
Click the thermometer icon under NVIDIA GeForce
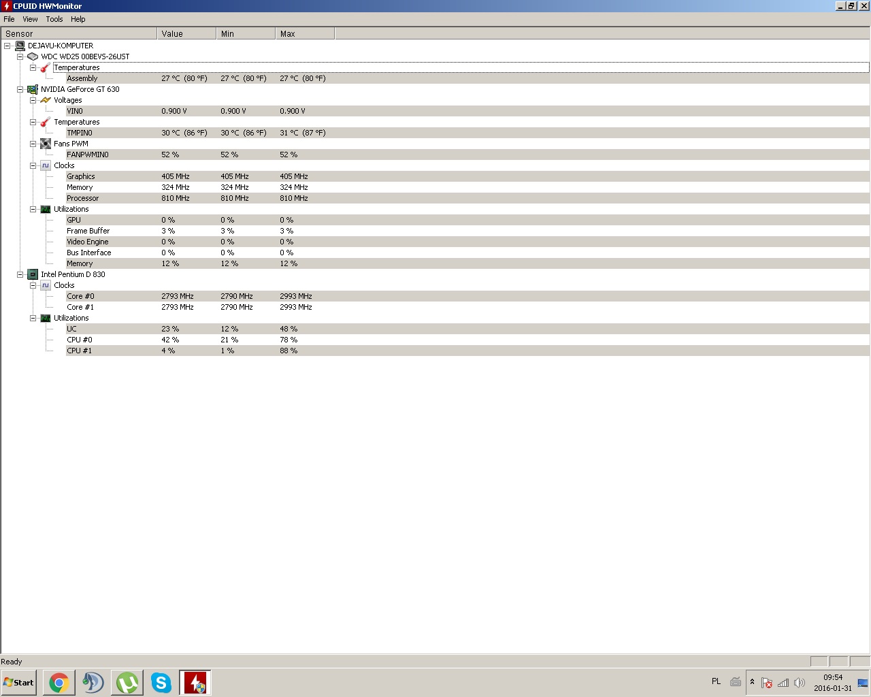coord(46,122)
